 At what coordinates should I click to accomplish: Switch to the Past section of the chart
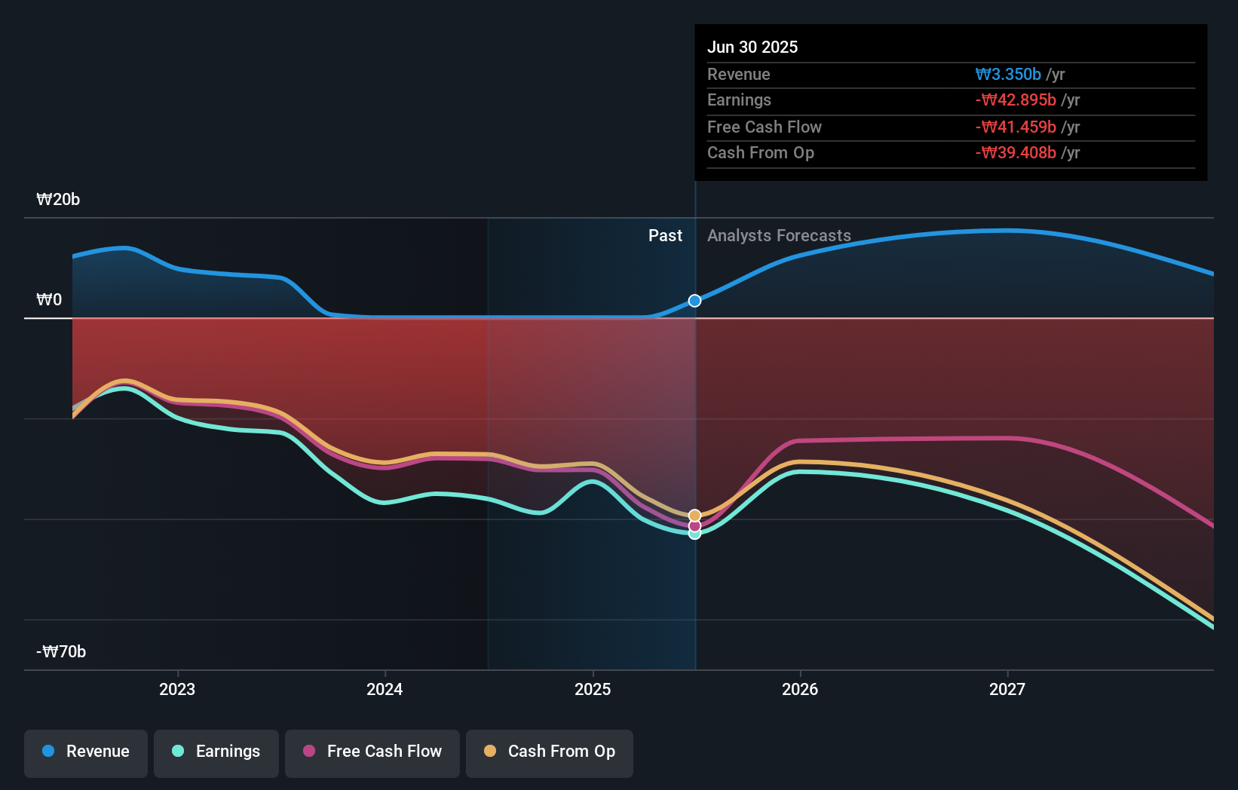[x=665, y=235]
